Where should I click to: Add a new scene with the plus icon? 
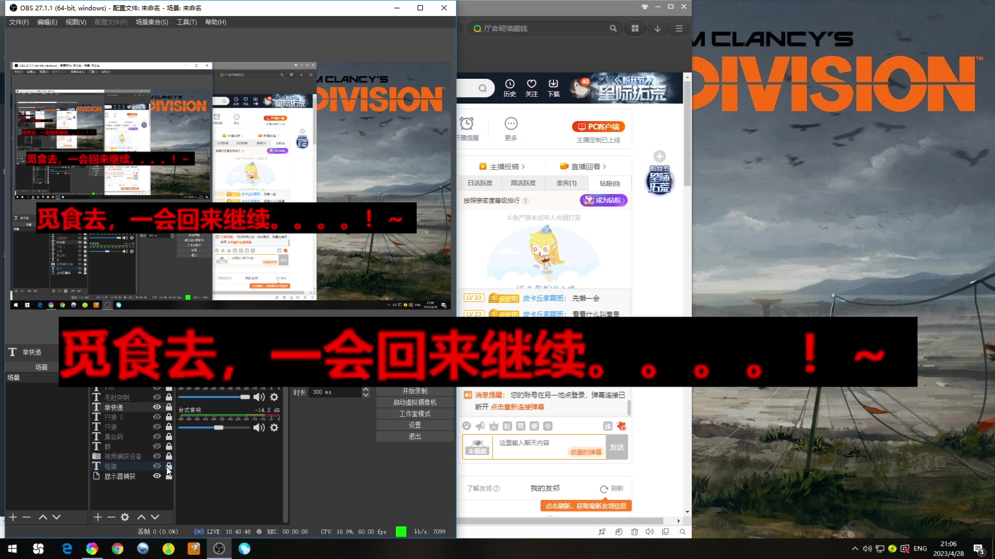click(x=13, y=517)
